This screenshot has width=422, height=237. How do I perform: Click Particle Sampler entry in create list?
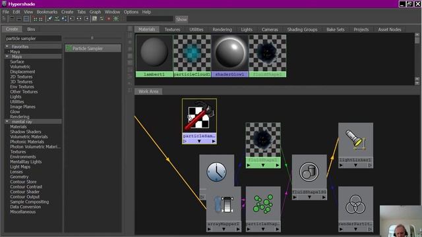click(x=93, y=48)
